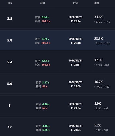Select the TPS value 17
115x136 pixels.
click(x=10, y=127)
